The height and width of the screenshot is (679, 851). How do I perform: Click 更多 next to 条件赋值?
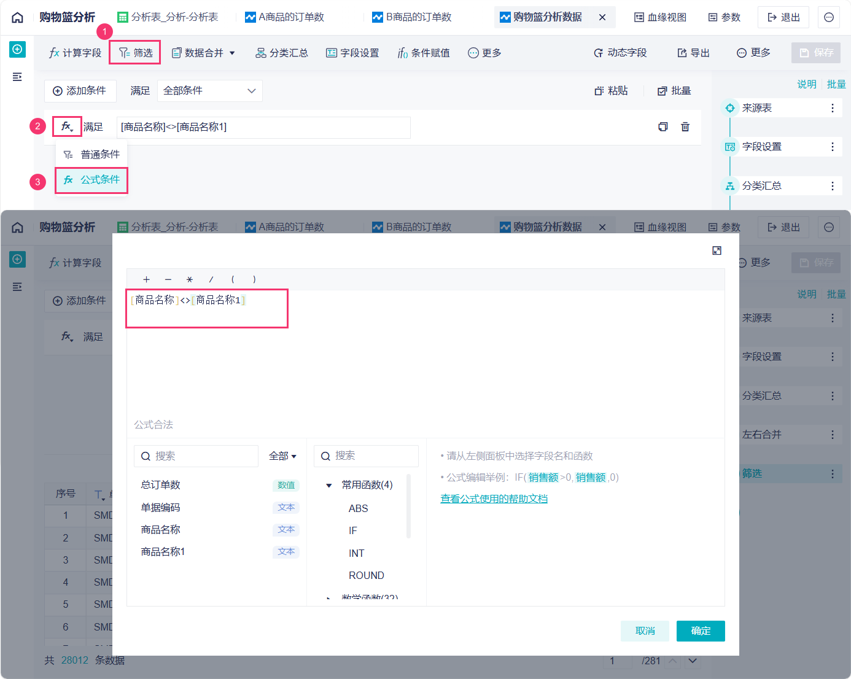point(484,53)
